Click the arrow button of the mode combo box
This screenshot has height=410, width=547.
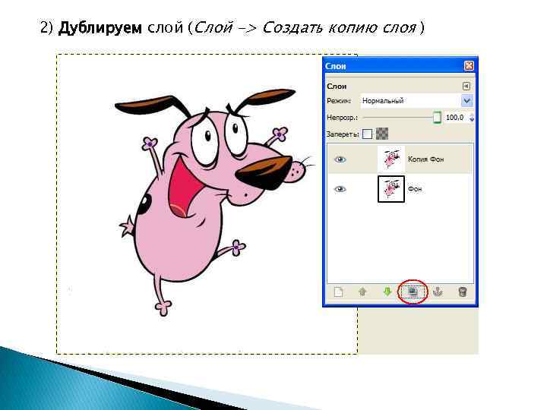point(466,101)
